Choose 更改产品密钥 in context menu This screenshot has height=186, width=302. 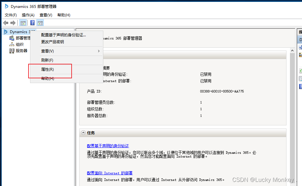[x=67, y=42]
